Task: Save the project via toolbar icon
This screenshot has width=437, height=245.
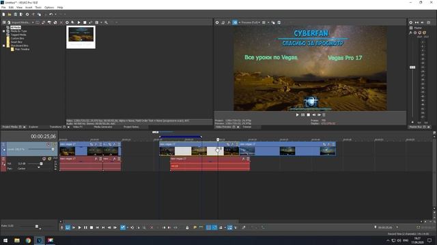Action: pyautogui.click(x=15, y=14)
